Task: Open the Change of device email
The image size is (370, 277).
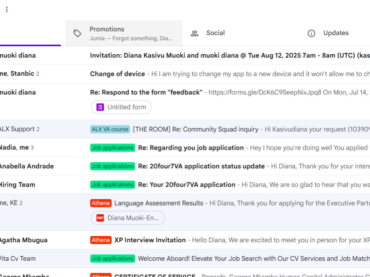Action: pyautogui.click(x=185, y=74)
